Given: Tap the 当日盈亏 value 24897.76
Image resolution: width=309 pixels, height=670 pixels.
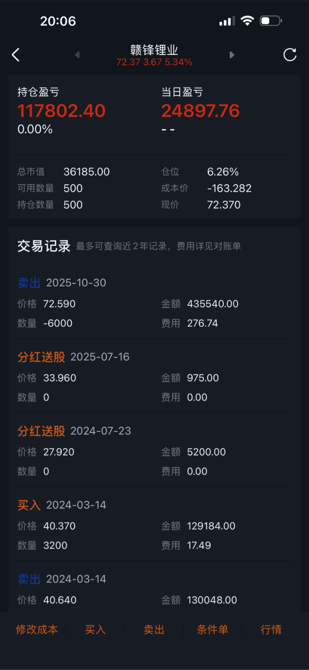Looking at the screenshot, I should pos(200,111).
